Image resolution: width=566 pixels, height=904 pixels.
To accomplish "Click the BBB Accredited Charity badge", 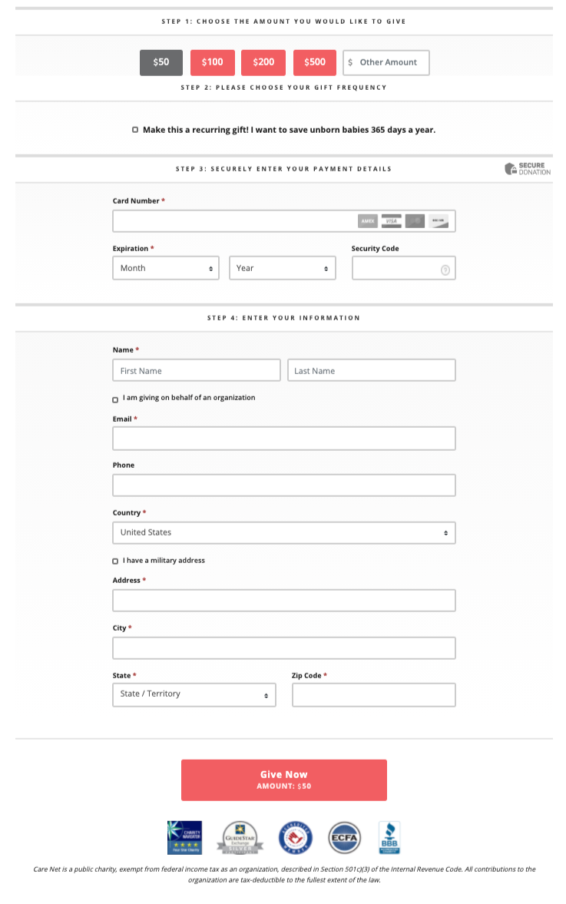I will 389,837.
